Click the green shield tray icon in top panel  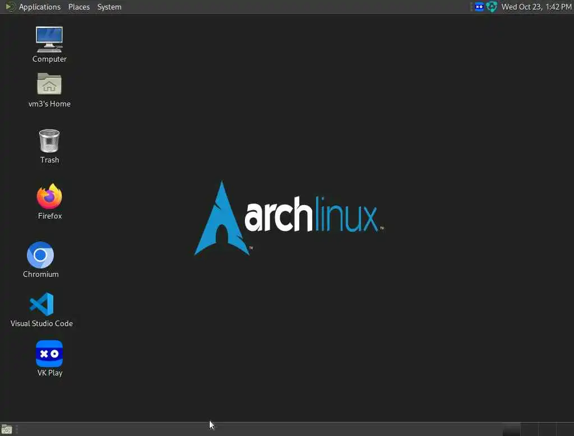coord(492,7)
